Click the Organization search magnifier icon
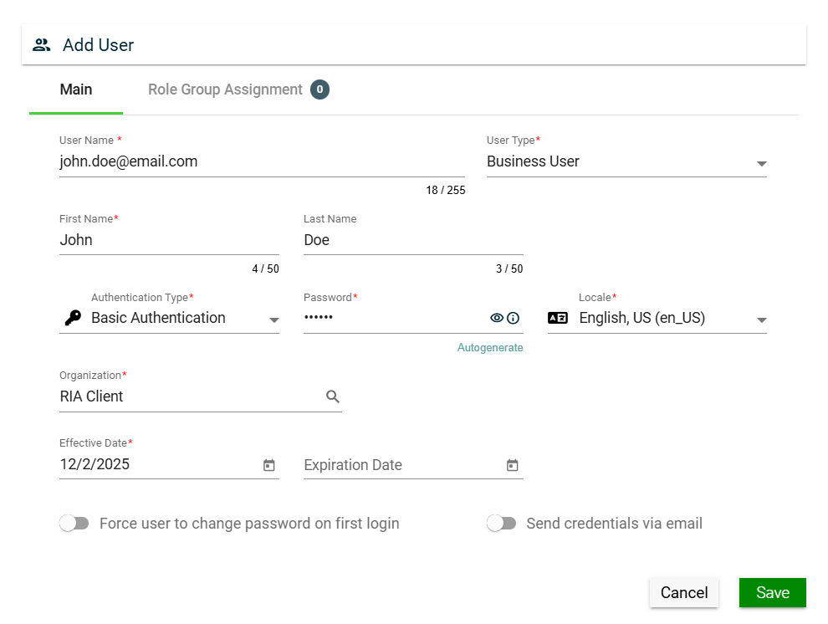The image size is (828, 624). coord(333,396)
